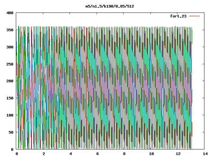Click the plot title m5/n1.5/k190/0.85/512

coord(110,6)
